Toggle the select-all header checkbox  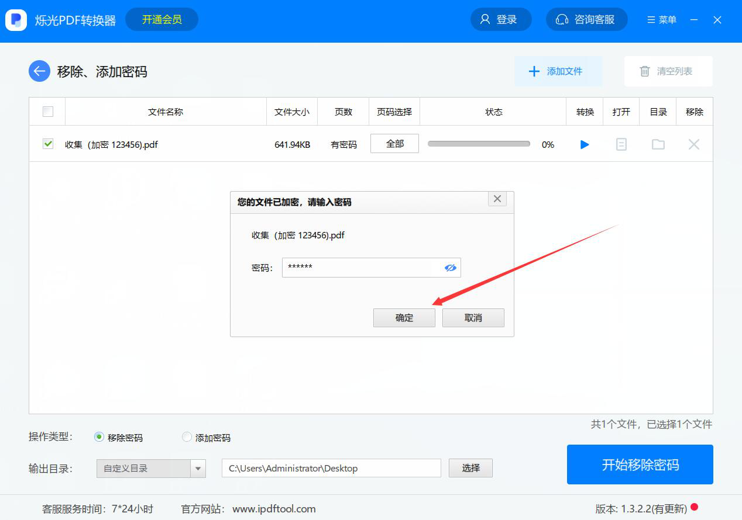48,112
